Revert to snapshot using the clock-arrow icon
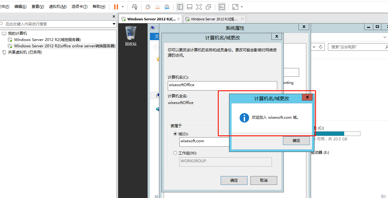This screenshot has width=388, height=198. point(157,7)
